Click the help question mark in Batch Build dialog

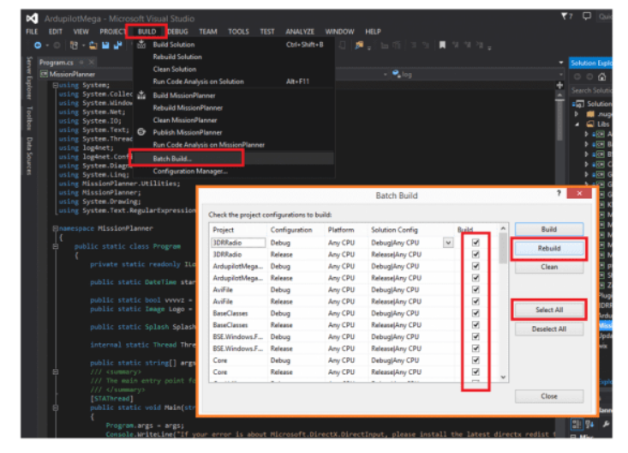559,193
